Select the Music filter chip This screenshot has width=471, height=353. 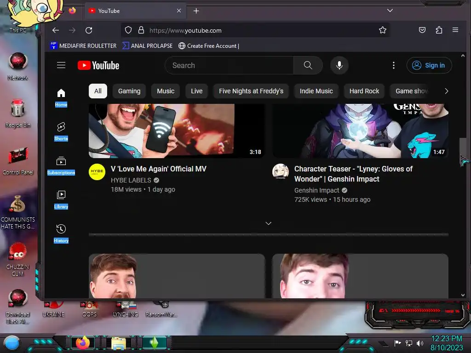click(166, 91)
